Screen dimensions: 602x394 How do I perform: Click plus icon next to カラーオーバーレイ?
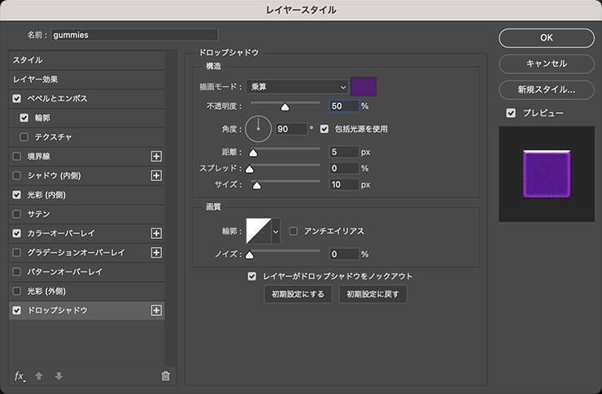157,233
